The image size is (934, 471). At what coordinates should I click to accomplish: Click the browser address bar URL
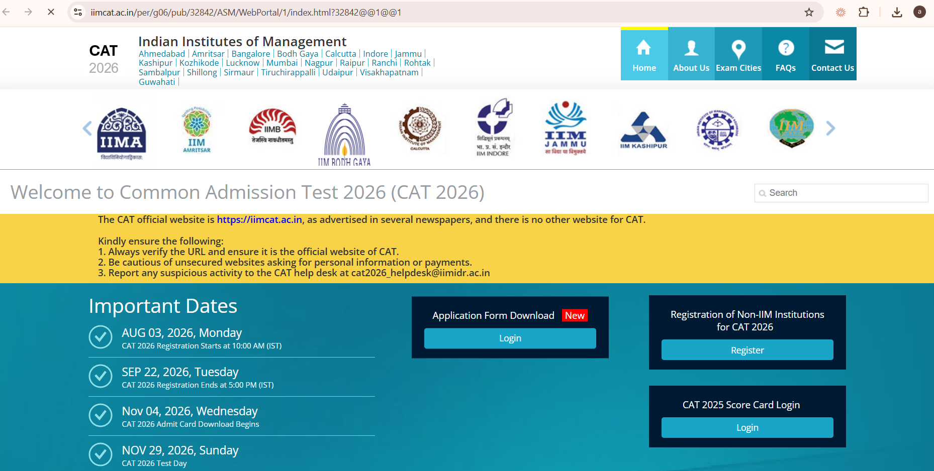point(246,12)
